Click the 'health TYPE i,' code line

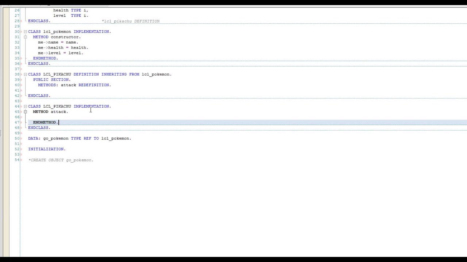pyautogui.click(x=70, y=10)
